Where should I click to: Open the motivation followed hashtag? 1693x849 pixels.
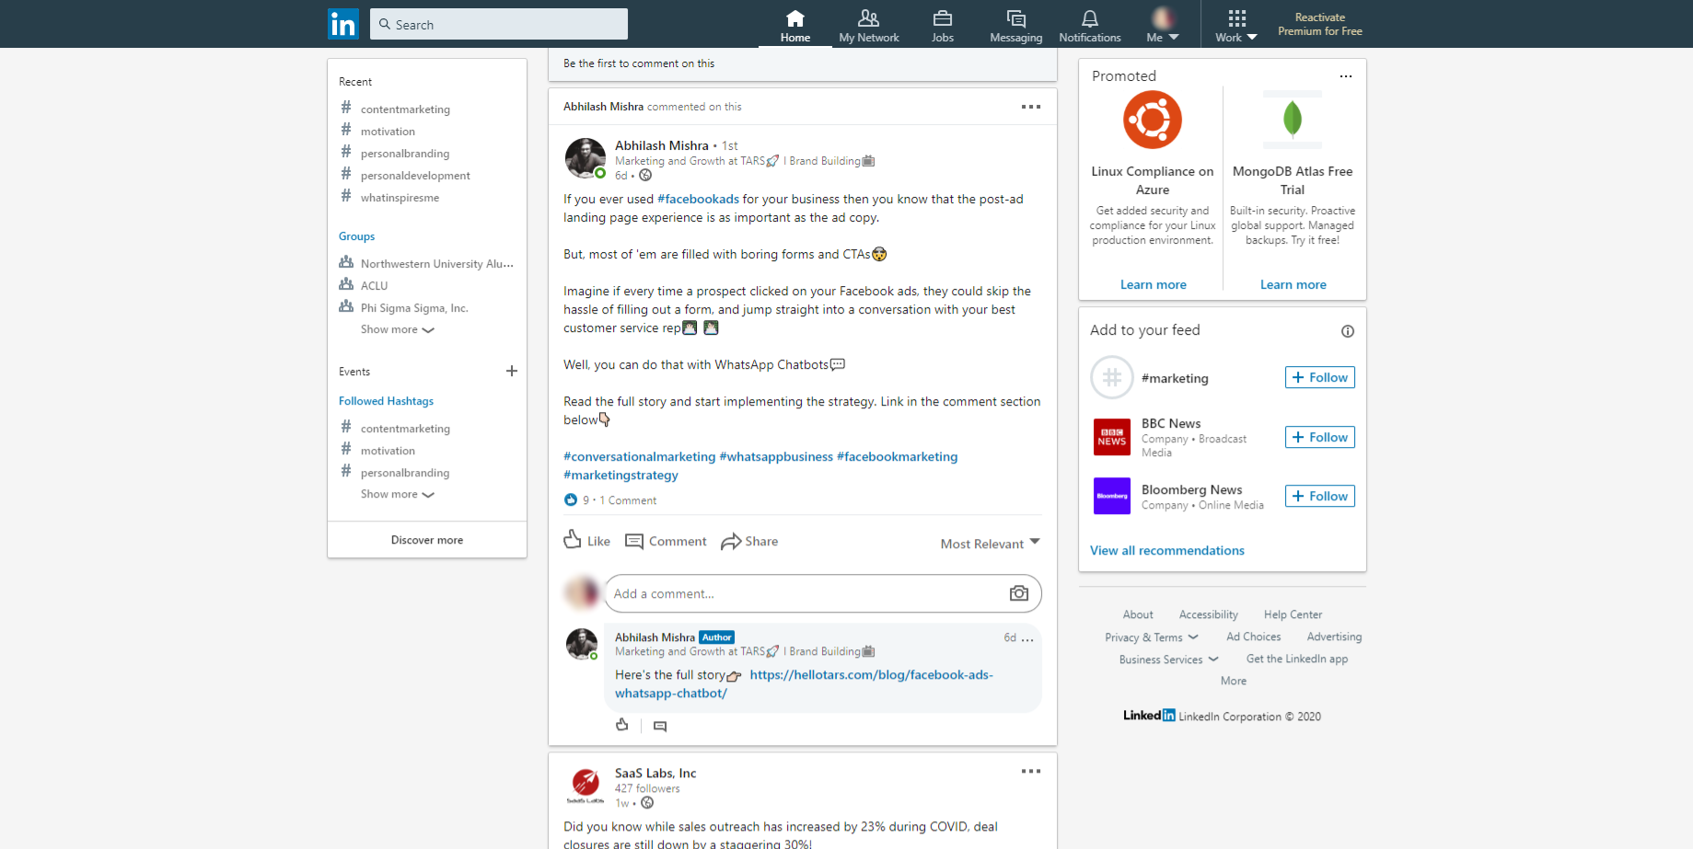coord(388,451)
